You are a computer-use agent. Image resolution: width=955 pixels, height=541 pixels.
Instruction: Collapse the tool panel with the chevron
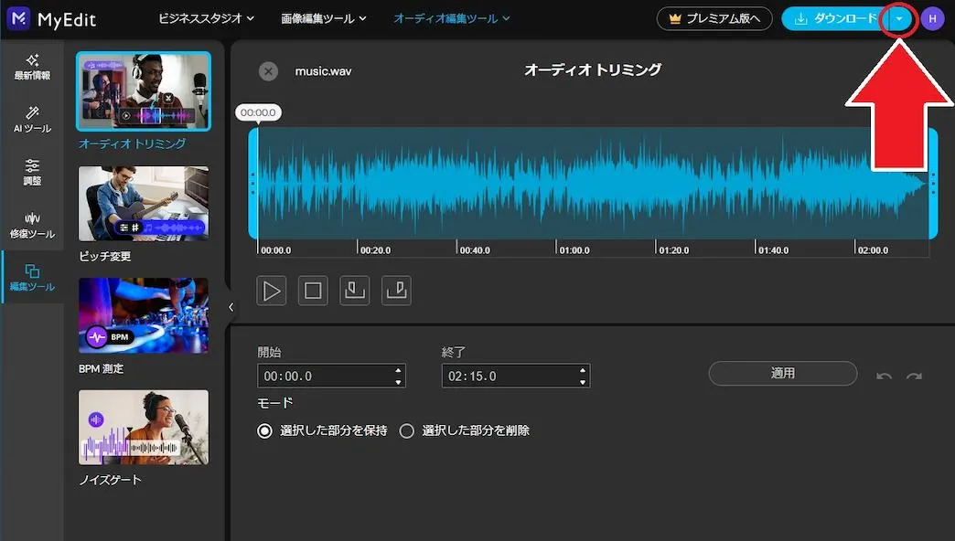(x=231, y=308)
